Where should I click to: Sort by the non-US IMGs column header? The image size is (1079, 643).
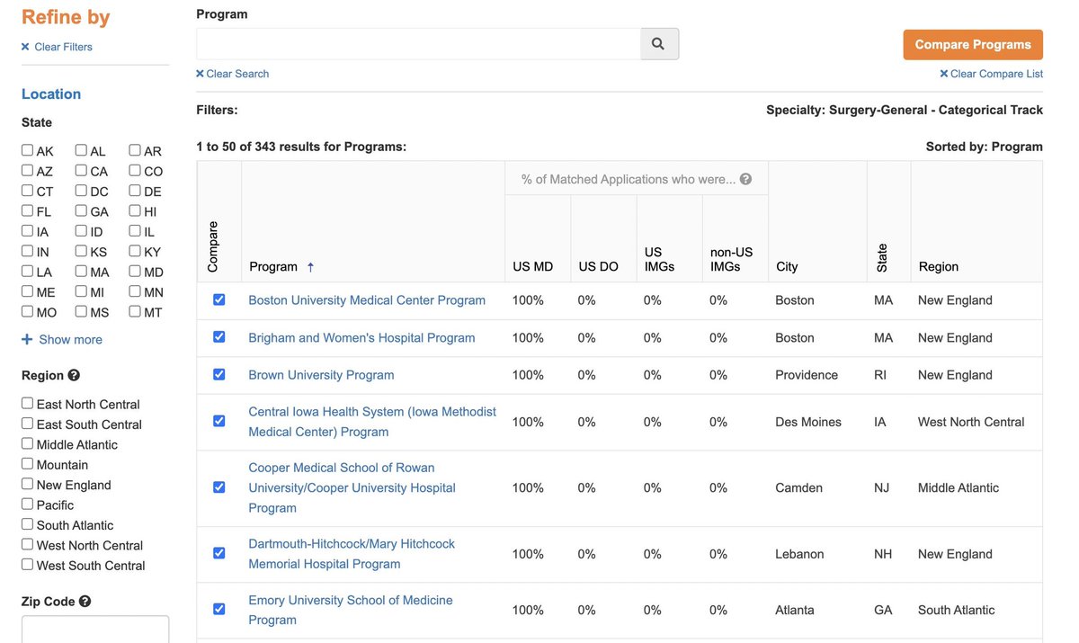pos(731,259)
